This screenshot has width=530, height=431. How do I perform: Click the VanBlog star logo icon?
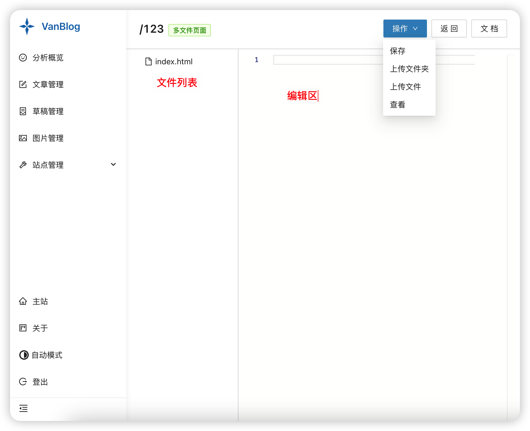click(x=27, y=26)
